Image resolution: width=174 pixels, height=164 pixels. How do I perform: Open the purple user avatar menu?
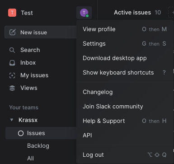click(x=84, y=13)
